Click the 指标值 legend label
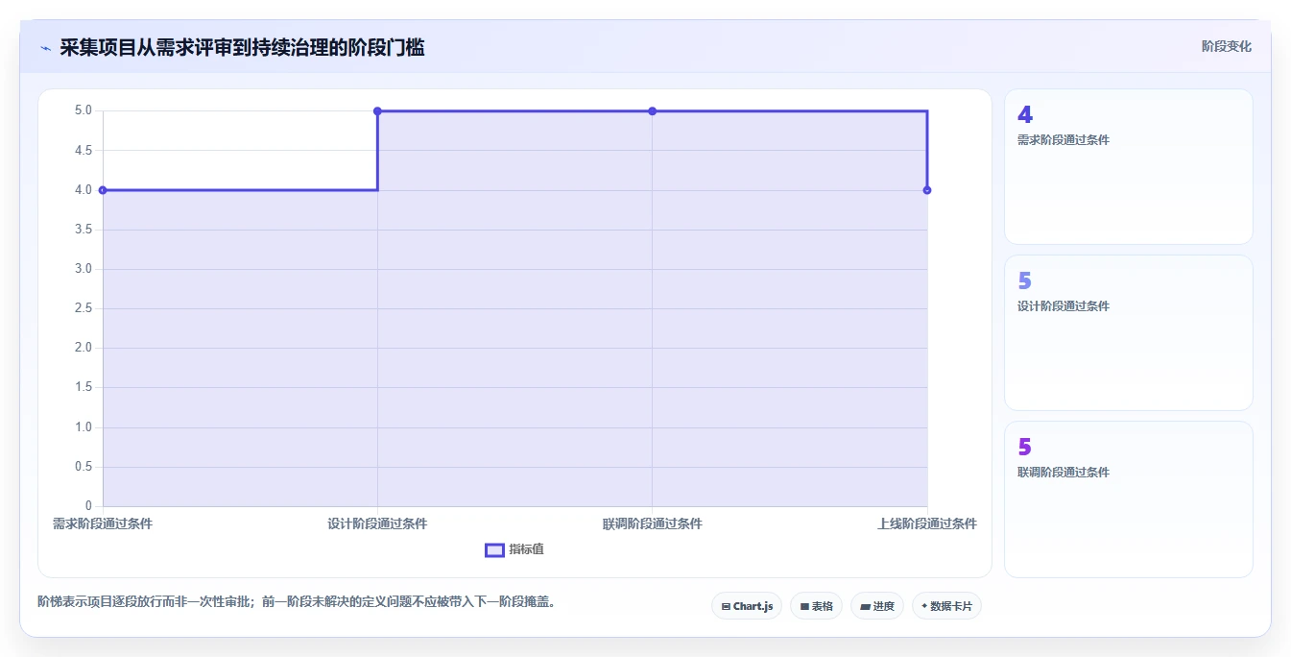 pos(526,549)
